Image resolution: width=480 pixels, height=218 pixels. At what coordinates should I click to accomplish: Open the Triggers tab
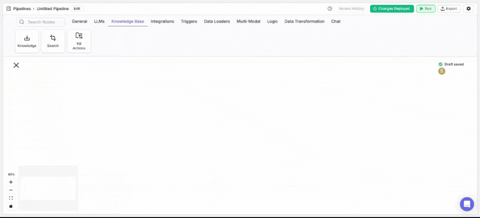click(189, 22)
